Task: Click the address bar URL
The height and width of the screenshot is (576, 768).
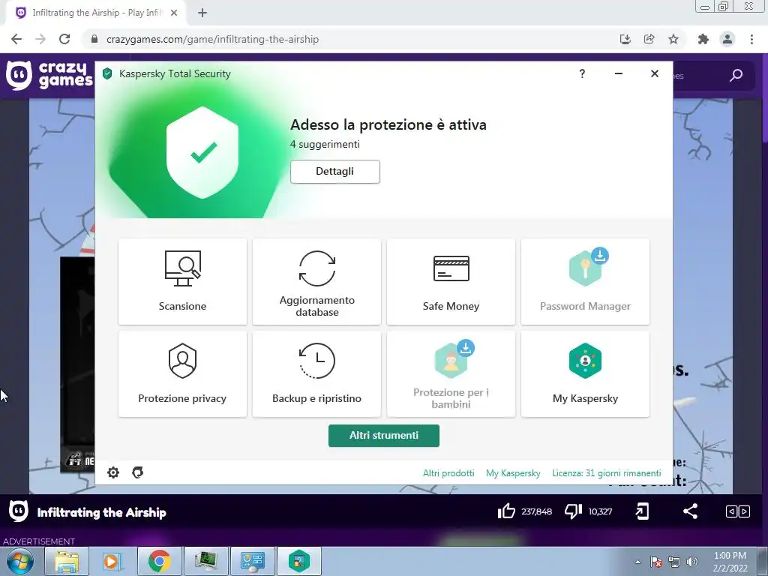Action: pos(212,39)
